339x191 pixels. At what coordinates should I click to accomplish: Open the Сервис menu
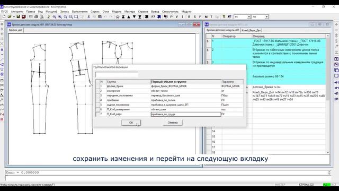click(95, 12)
